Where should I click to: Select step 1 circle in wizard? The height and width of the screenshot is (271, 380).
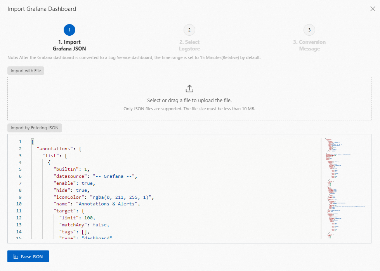[69, 30]
